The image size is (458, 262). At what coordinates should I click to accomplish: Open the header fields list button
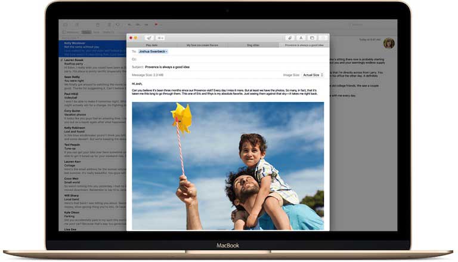[x=160, y=38]
